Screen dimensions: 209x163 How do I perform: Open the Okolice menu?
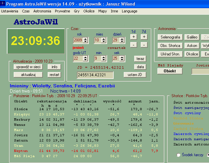pos(89,11)
